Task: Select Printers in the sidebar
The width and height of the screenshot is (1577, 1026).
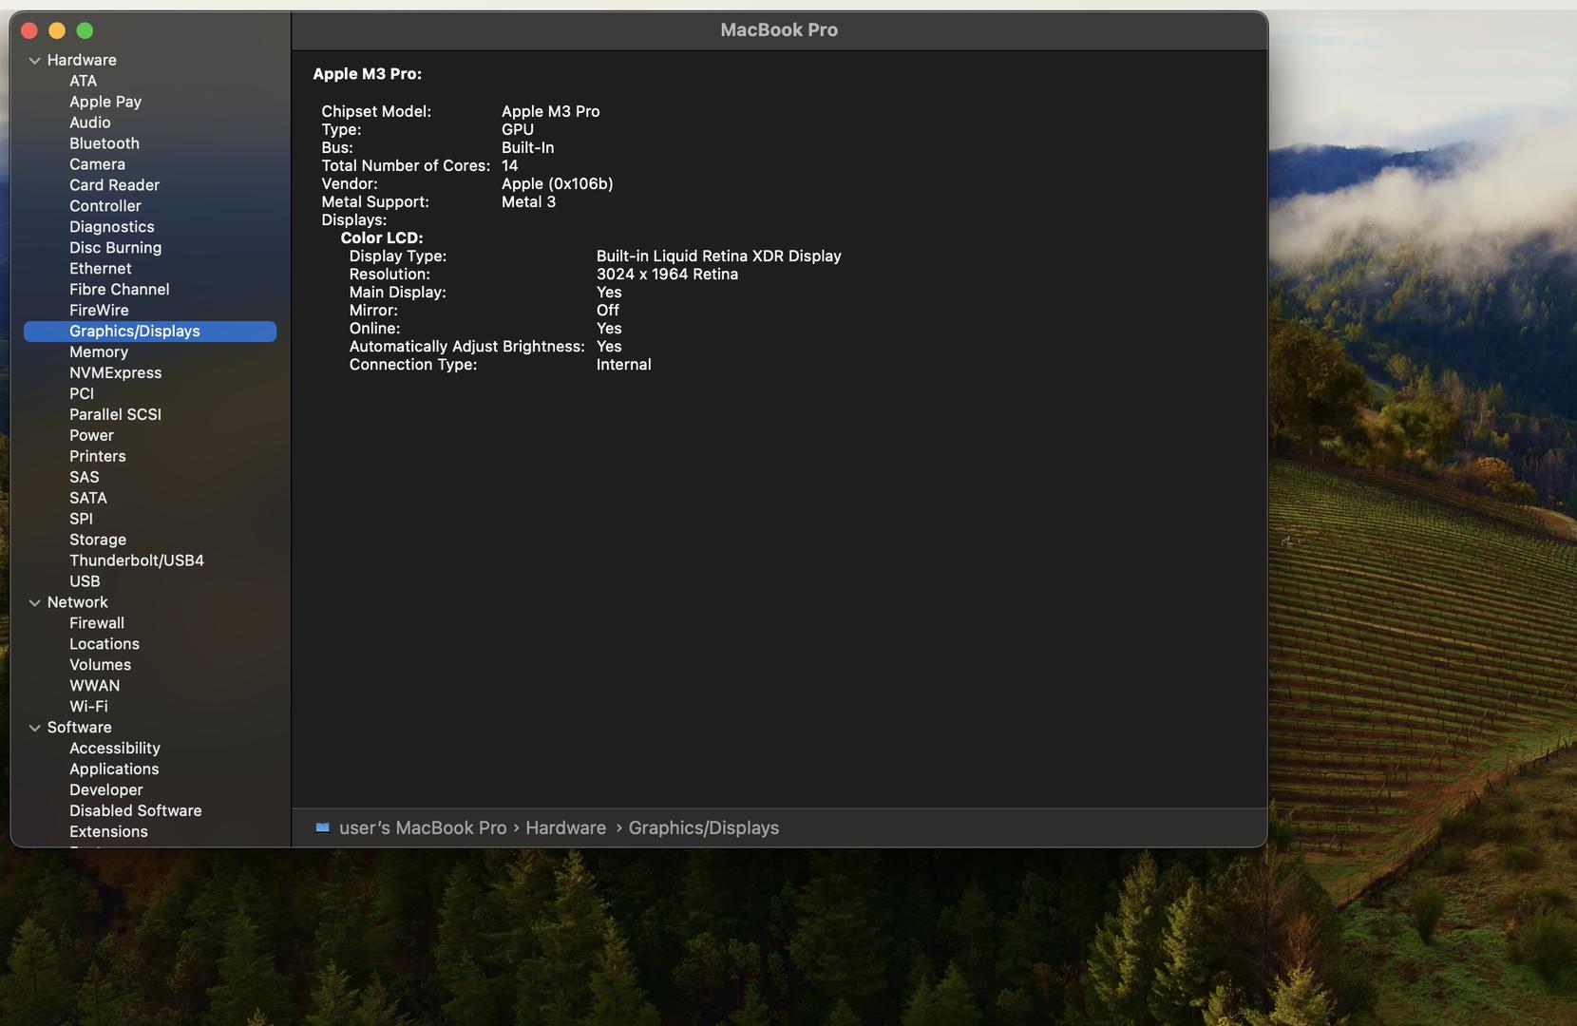Action: (97, 457)
